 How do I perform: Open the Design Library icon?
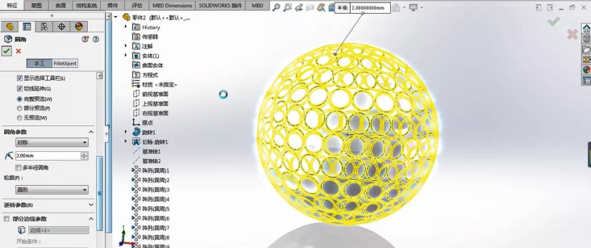click(x=586, y=39)
